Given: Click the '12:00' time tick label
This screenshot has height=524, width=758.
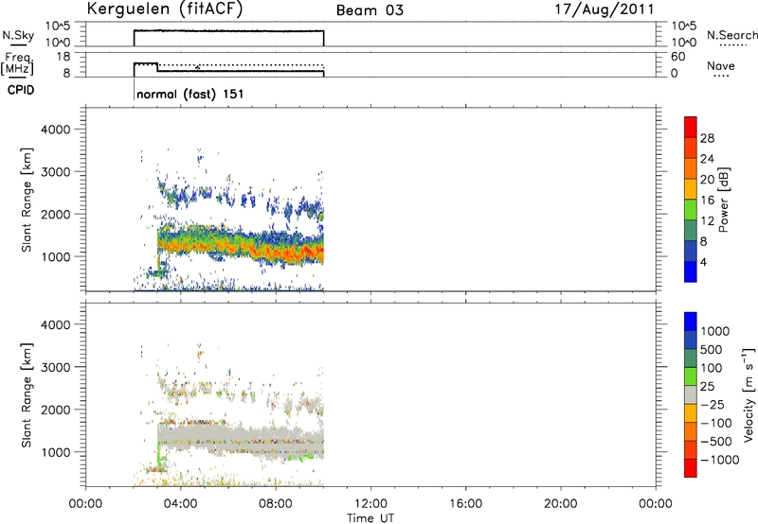Looking at the screenshot, I should [x=370, y=504].
